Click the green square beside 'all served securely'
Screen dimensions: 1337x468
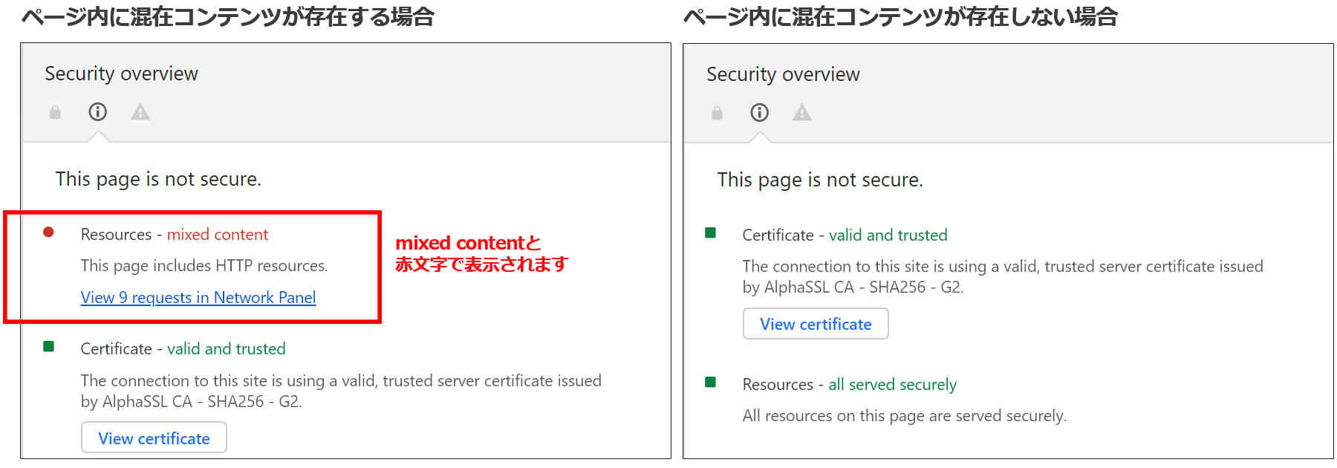(711, 383)
